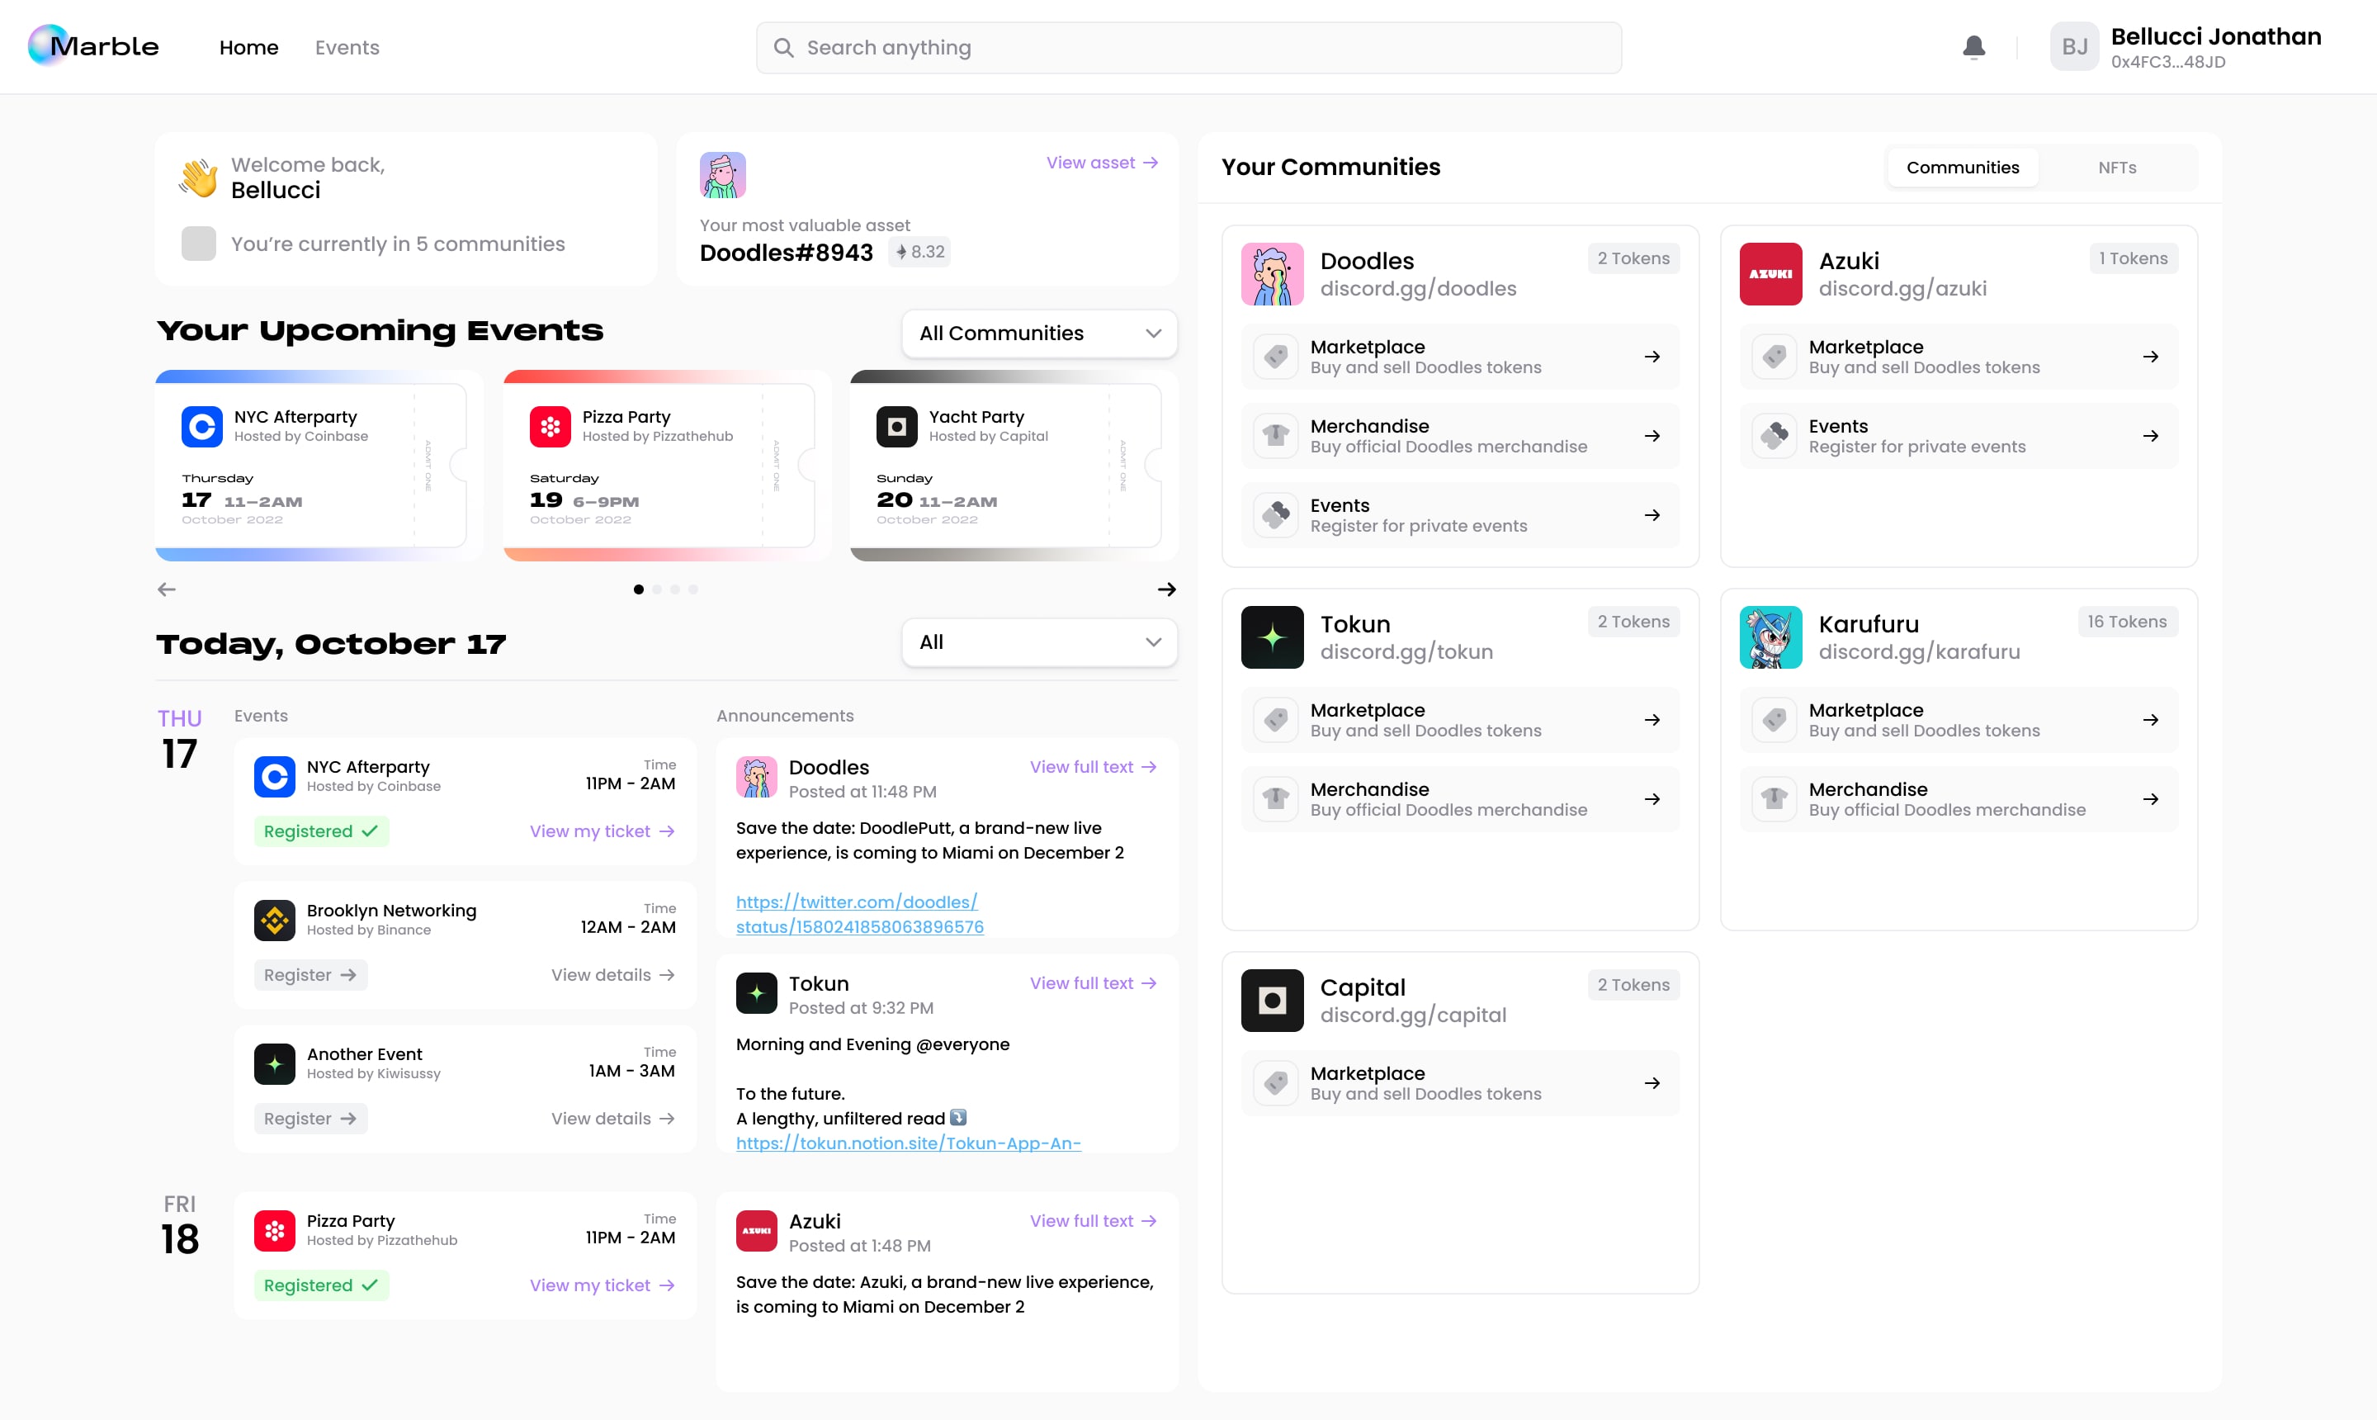2377x1420 pixels.
Task: Open Azuki community logo
Action: coord(1770,273)
